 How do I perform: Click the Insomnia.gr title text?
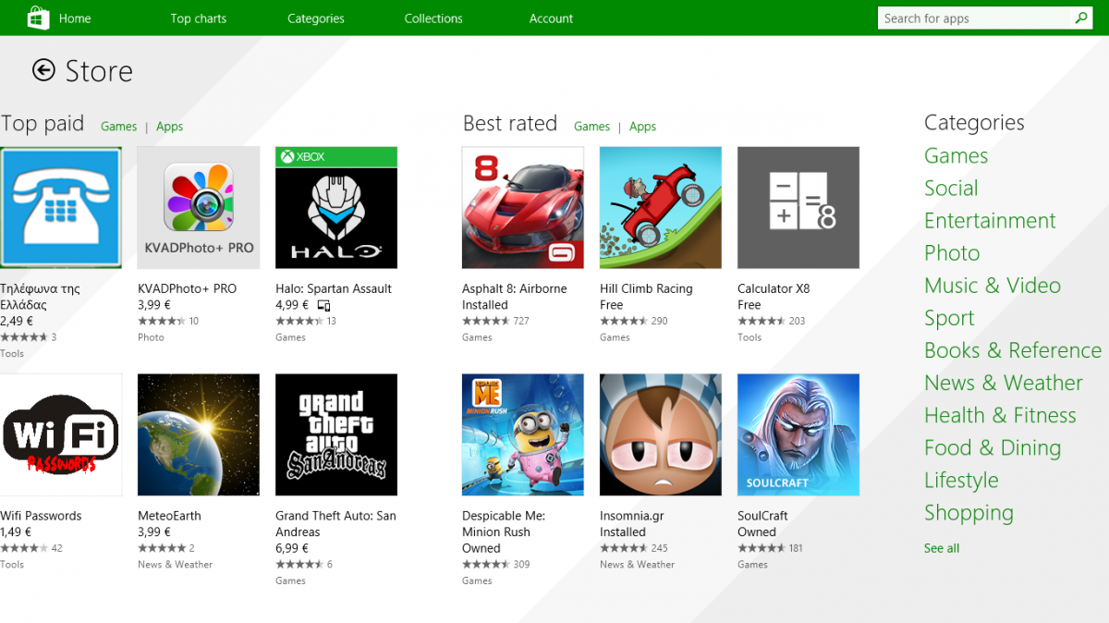632,516
